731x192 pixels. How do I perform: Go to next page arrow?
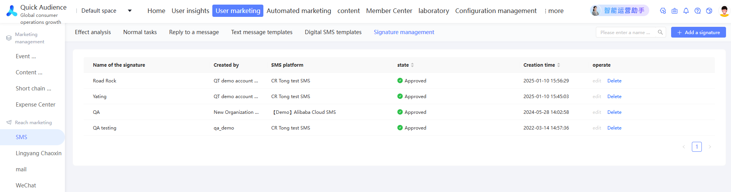click(x=710, y=147)
